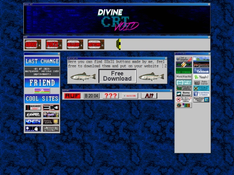Click the World Wide Web badge
This screenshot has height=175, width=234.
click(184, 76)
